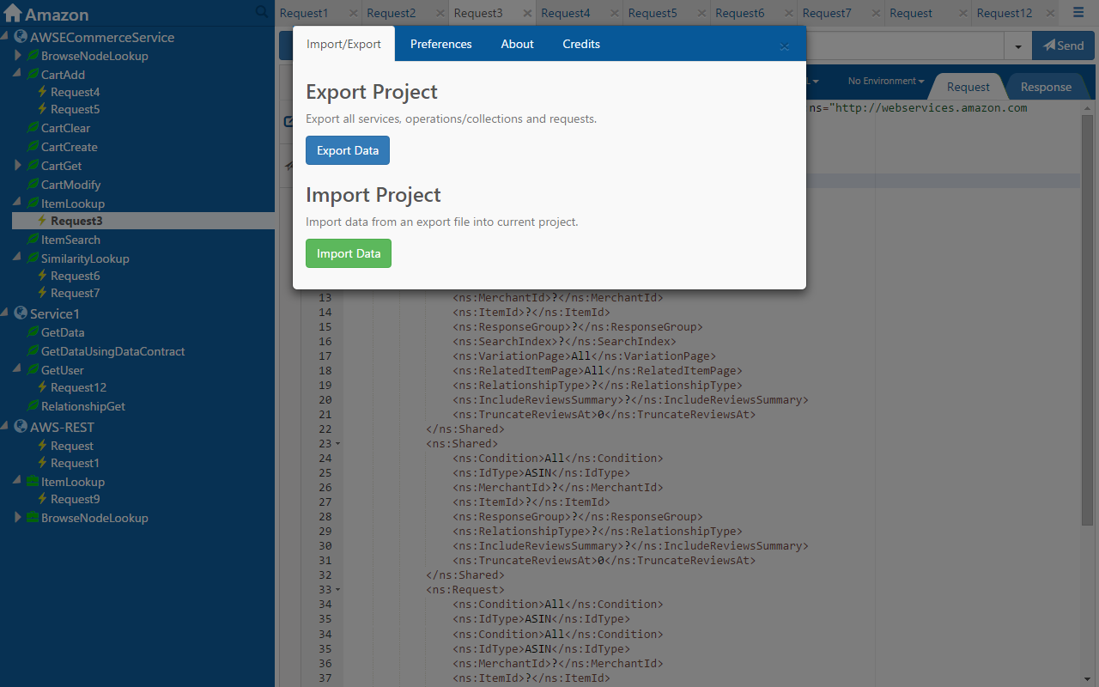
Task: Select Request1 under AWS-REST in tree
Action: pyautogui.click(x=75, y=463)
